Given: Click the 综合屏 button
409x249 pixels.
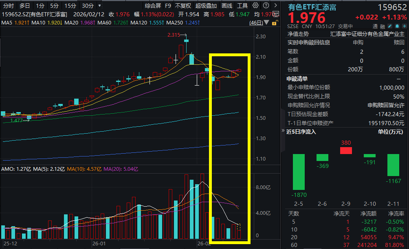Looking at the screenshot, I should 152,6.
